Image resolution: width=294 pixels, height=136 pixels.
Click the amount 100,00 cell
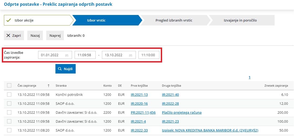283,121
